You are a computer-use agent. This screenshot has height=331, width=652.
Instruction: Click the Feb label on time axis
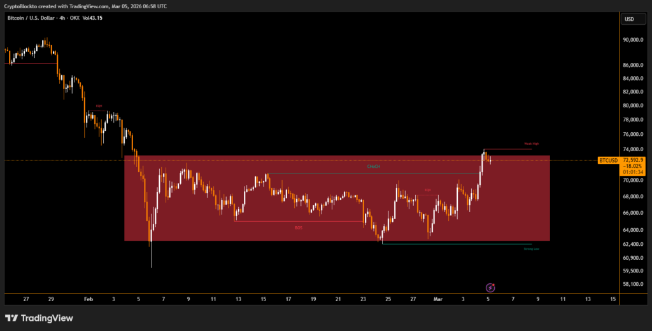pyautogui.click(x=89, y=298)
